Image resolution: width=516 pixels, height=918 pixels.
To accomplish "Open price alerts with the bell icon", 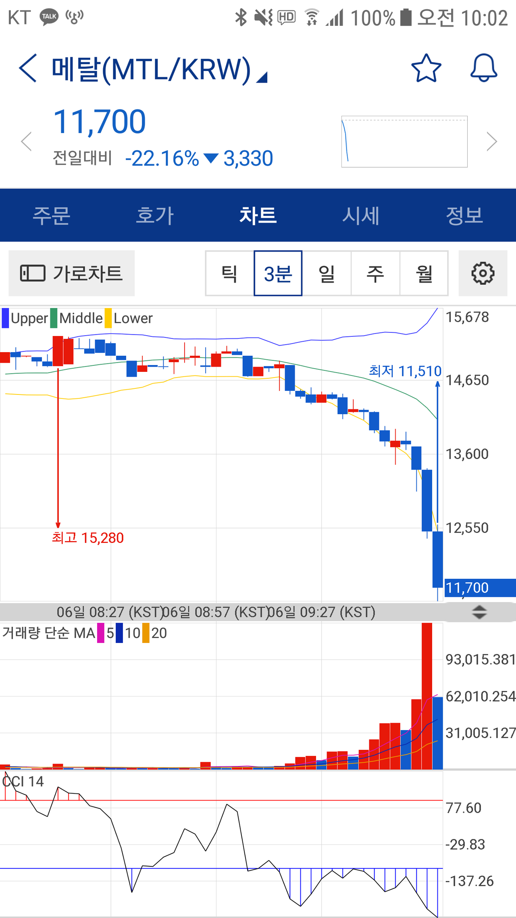I will click(483, 68).
